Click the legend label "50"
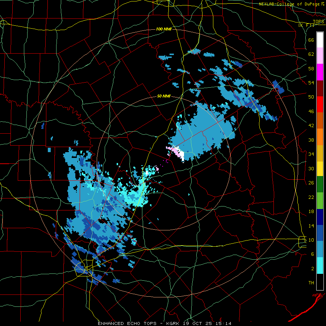The image size is (326, 326). [x=311, y=97]
